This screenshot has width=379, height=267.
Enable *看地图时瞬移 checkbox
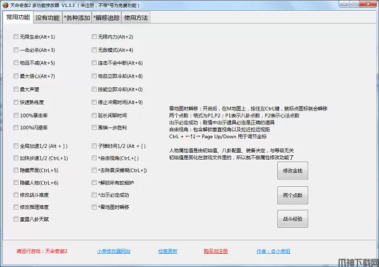coord(94,207)
